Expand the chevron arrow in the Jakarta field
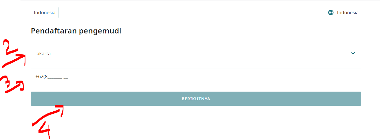 (x=353, y=54)
